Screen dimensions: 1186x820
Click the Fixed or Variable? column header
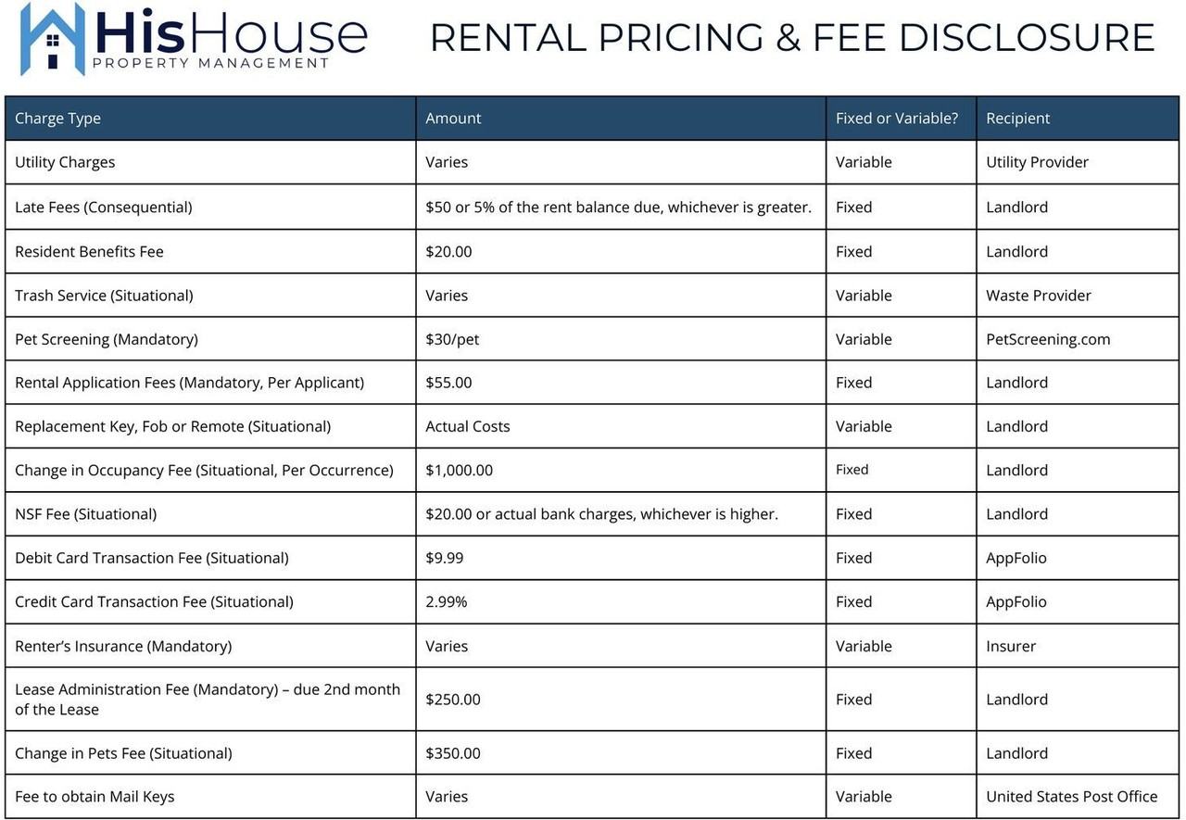(x=896, y=119)
